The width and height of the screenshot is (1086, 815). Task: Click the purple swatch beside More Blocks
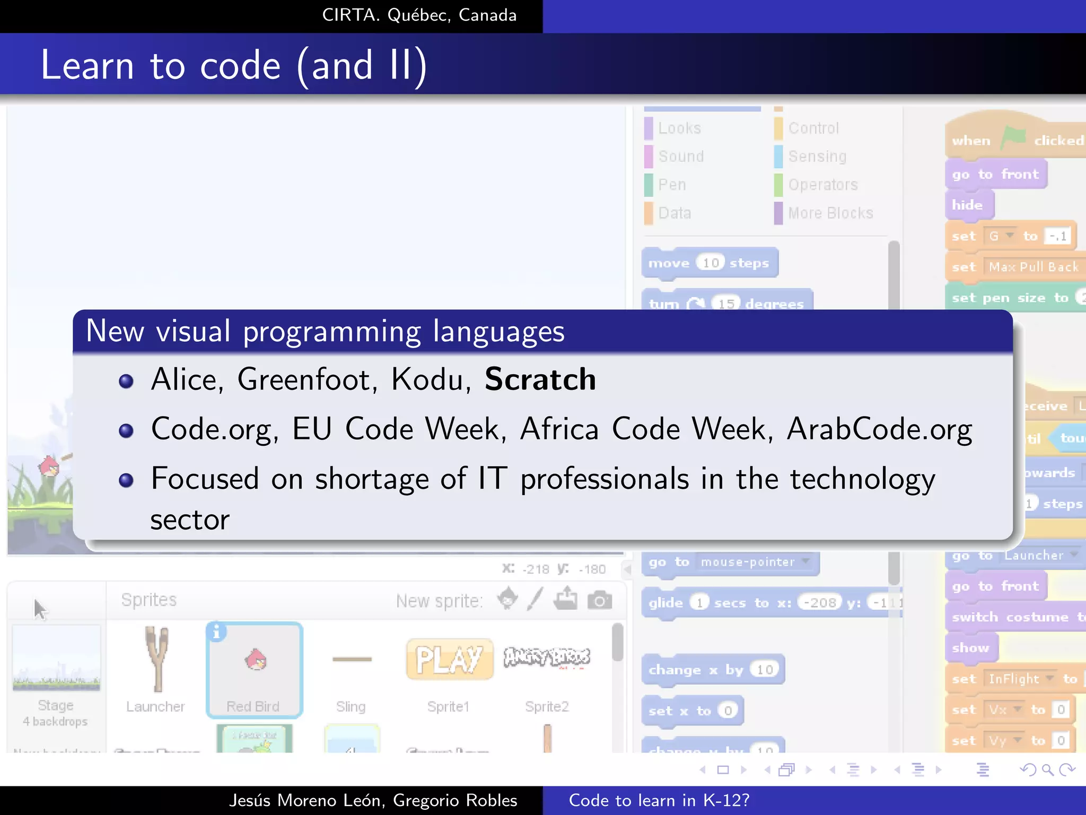coord(778,213)
